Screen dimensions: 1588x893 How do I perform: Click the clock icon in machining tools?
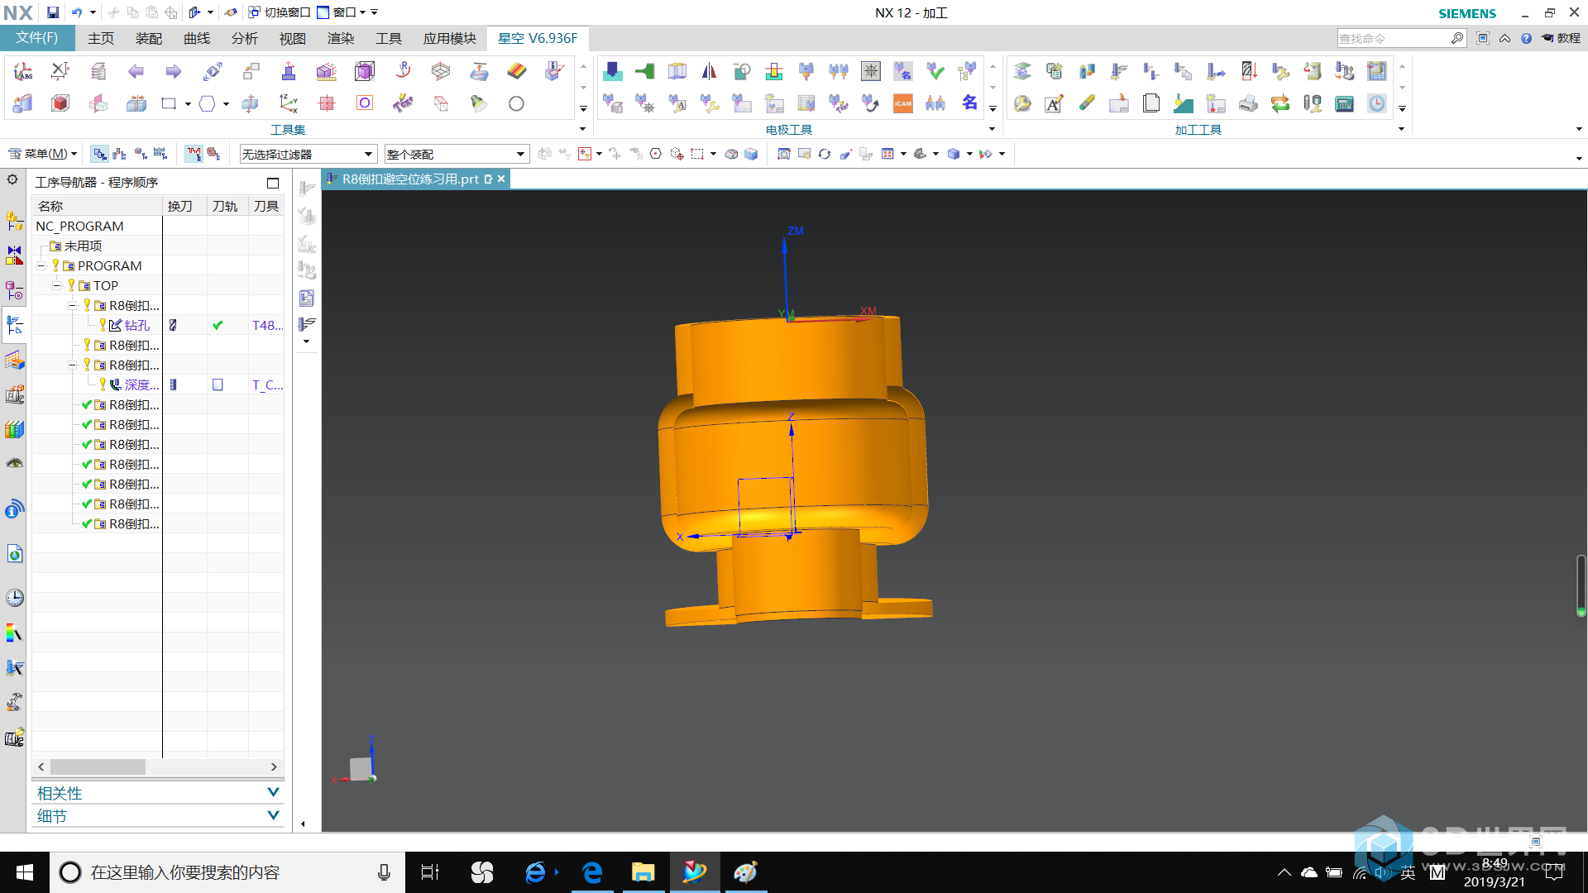coord(1377,104)
